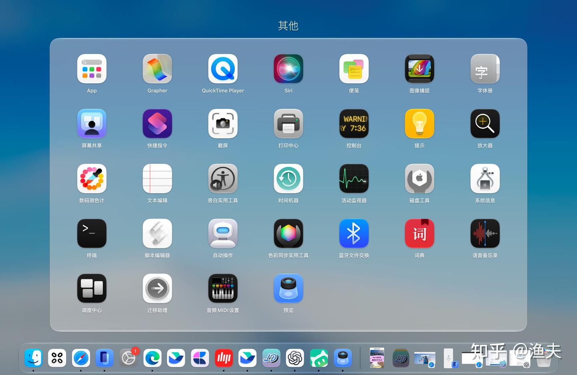
Task: Open QuickTime Player
Action: point(223,69)
